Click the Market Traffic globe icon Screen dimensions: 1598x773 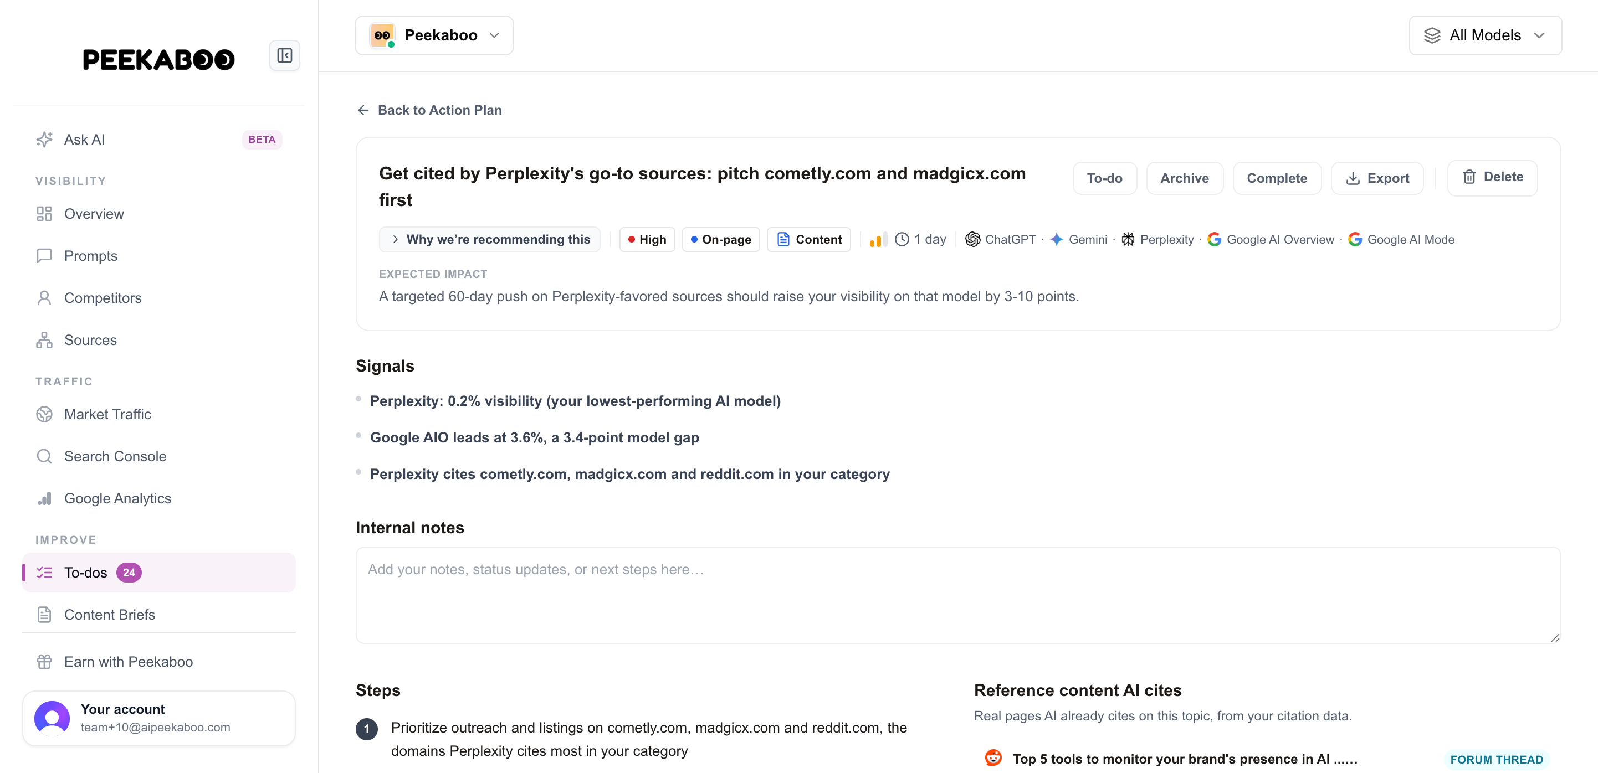coord(44,414)
